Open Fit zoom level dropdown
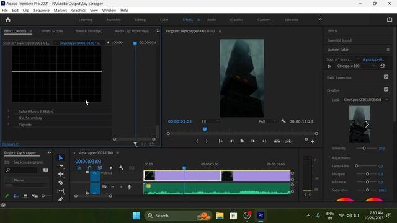 [210, 121]
